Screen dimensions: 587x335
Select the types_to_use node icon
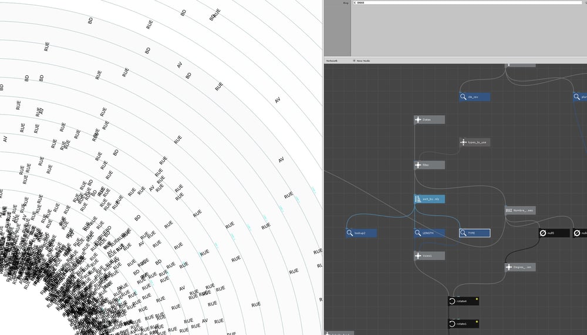coord(463,142)
